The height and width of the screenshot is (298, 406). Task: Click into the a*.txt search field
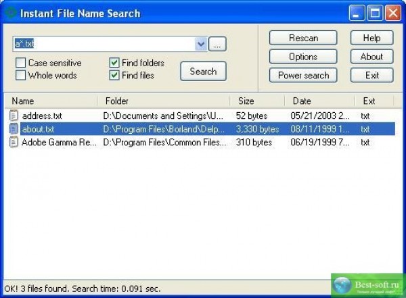tap(104, 44)
